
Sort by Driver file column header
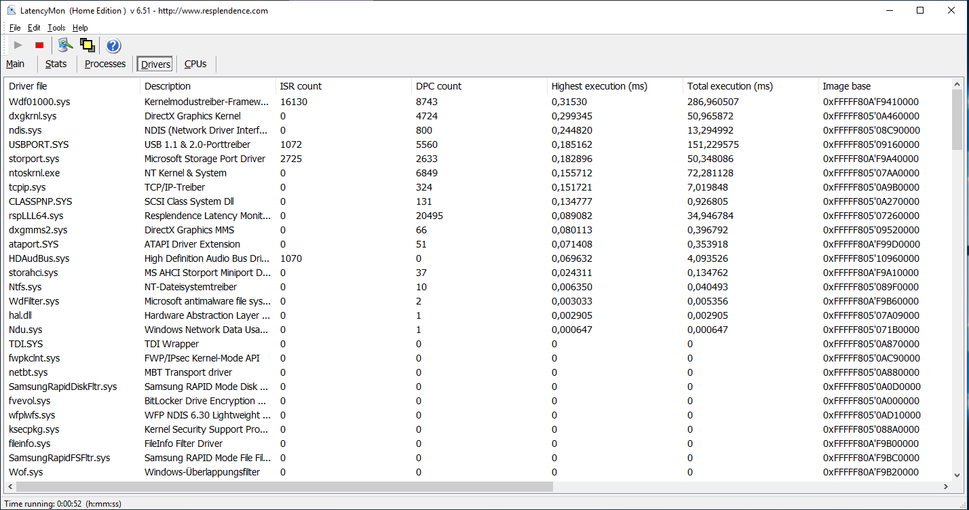click(72, 86)
